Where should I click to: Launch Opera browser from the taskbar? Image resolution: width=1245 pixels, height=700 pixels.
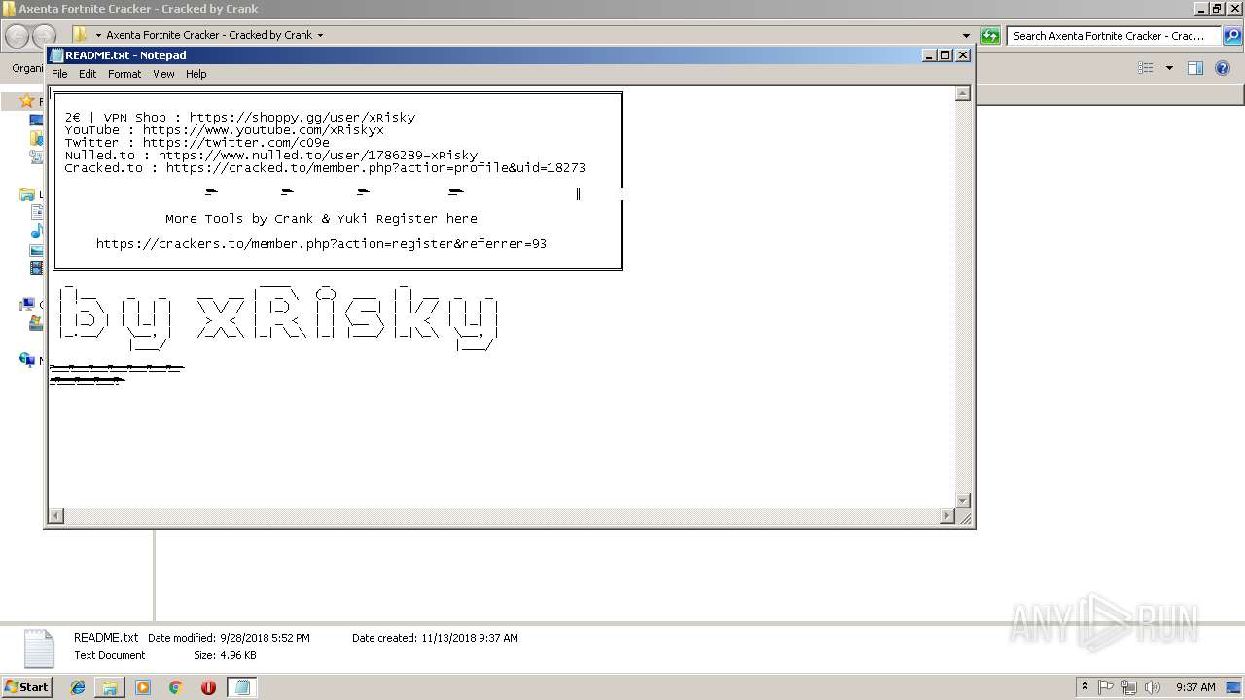pos(208,687)
